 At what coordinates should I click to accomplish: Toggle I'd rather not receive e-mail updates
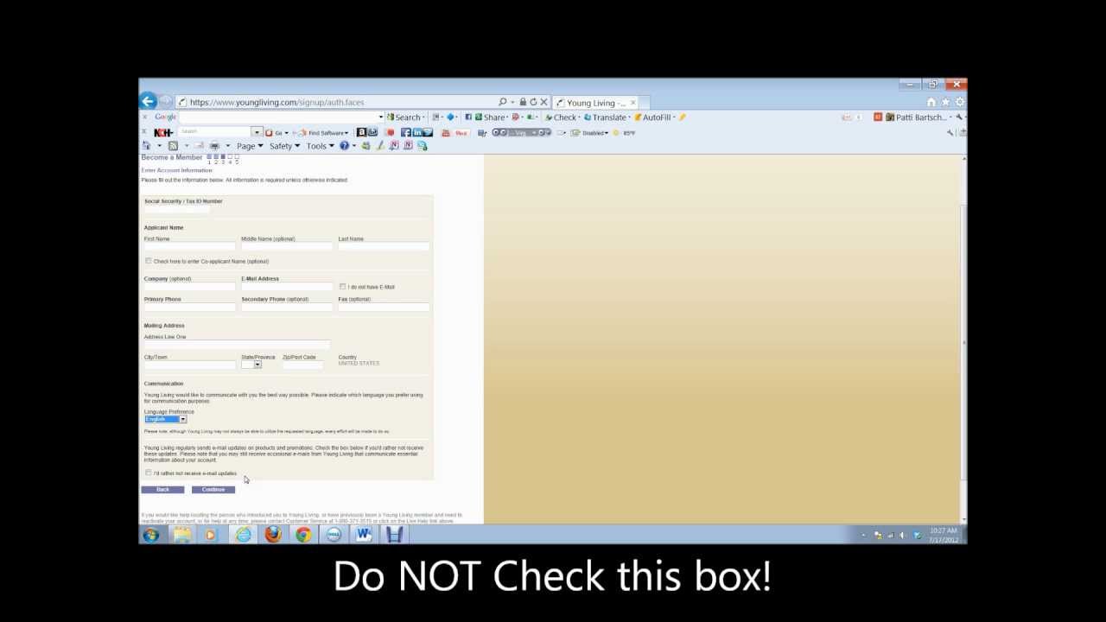pos(149,473)
